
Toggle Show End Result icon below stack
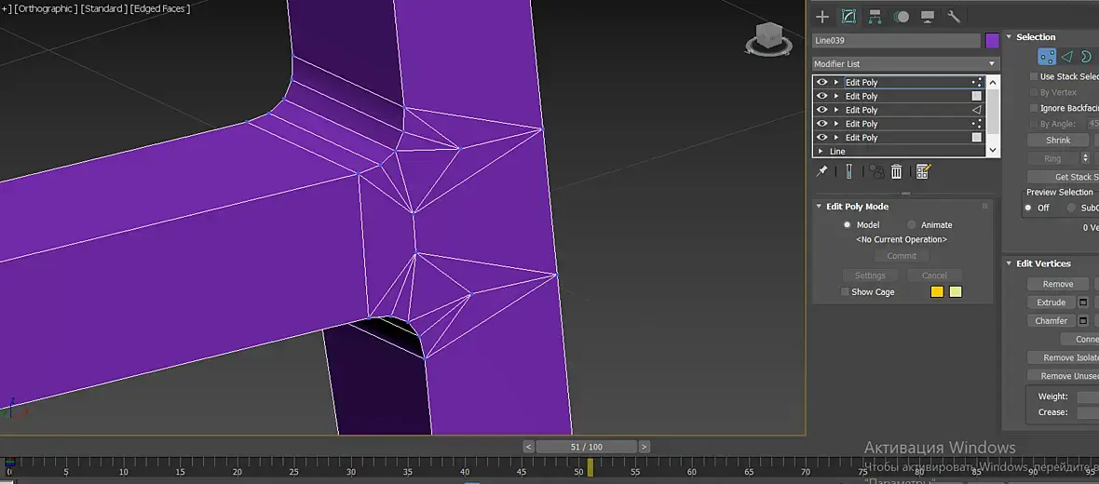(x=848, y=171)
